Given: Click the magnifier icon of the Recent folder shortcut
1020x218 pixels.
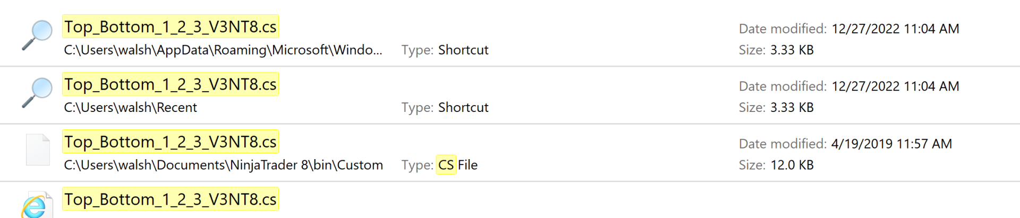Looking at the screenshot, I should pyautogui.click(x=37, y=93).
